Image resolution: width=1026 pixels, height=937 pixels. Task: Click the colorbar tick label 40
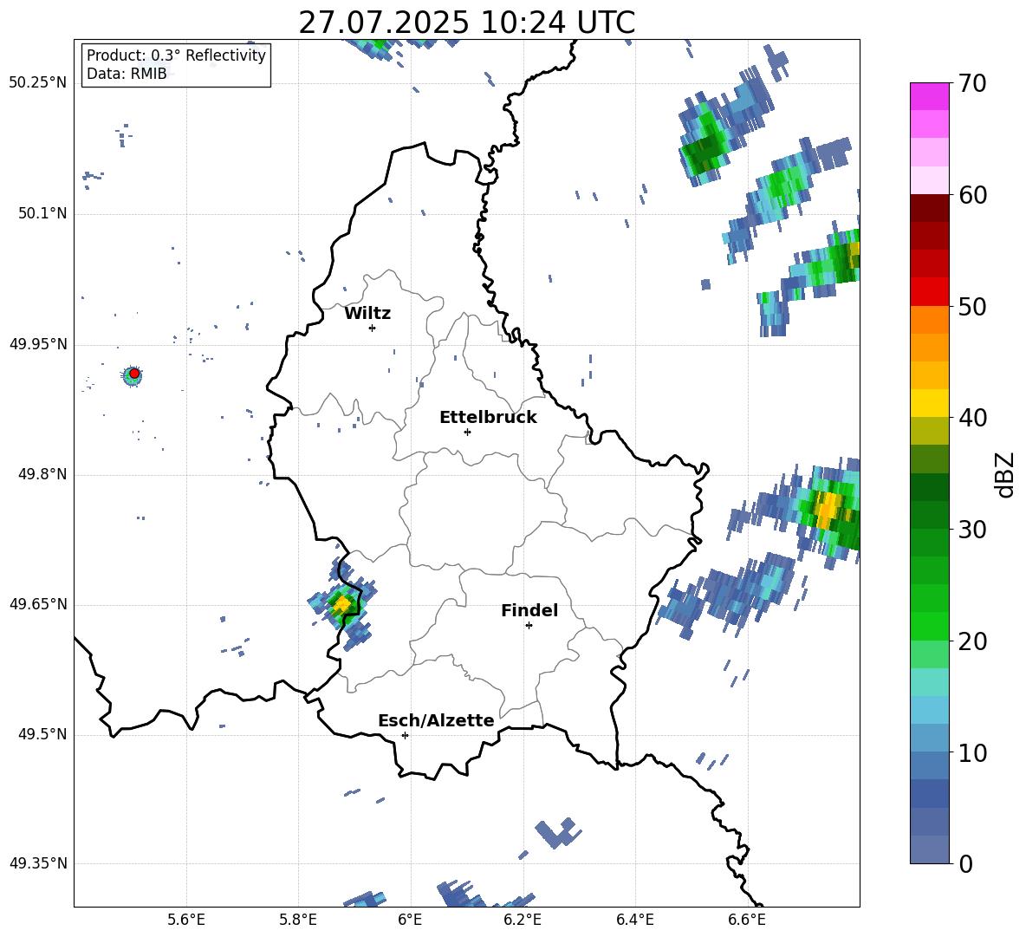pos(972,418)
